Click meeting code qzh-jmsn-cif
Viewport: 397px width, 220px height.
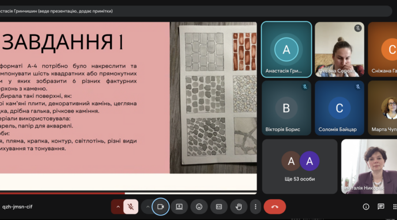(17, 207)
